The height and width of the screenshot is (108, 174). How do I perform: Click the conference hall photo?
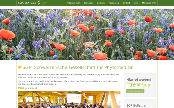[x=69, y=99]
